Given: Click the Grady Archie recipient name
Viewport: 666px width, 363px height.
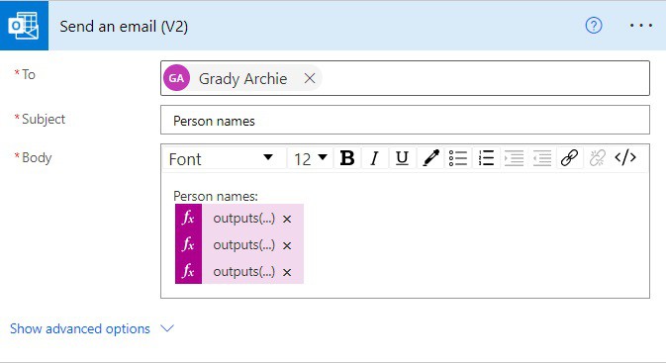Looking at the screenshot, I should pos(243,78).
